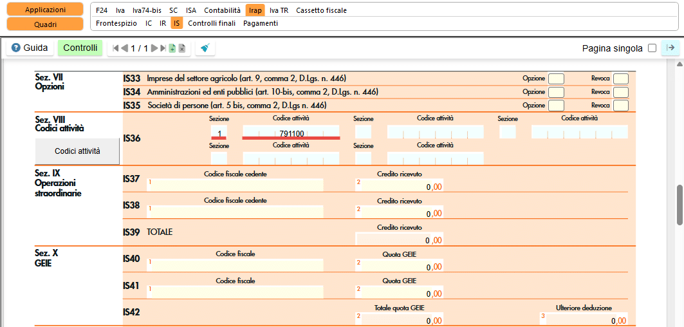This screenshot has width=684, height=327.
Task: Open the Controlli finali tab
Action: [212, 23]
